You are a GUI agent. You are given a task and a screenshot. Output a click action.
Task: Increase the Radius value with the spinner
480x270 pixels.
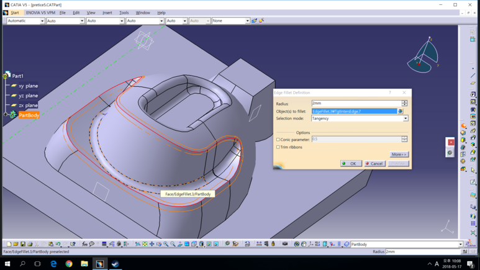click(404, 102)
